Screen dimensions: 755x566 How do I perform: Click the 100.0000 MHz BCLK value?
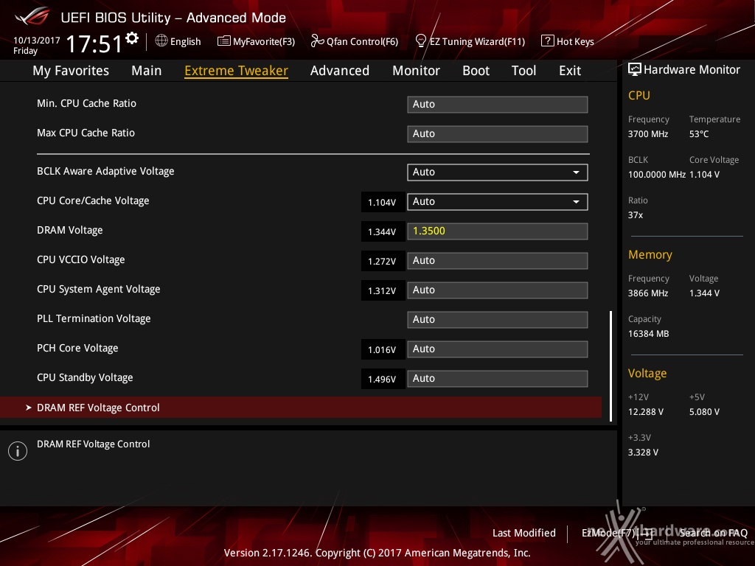(657, 174)
